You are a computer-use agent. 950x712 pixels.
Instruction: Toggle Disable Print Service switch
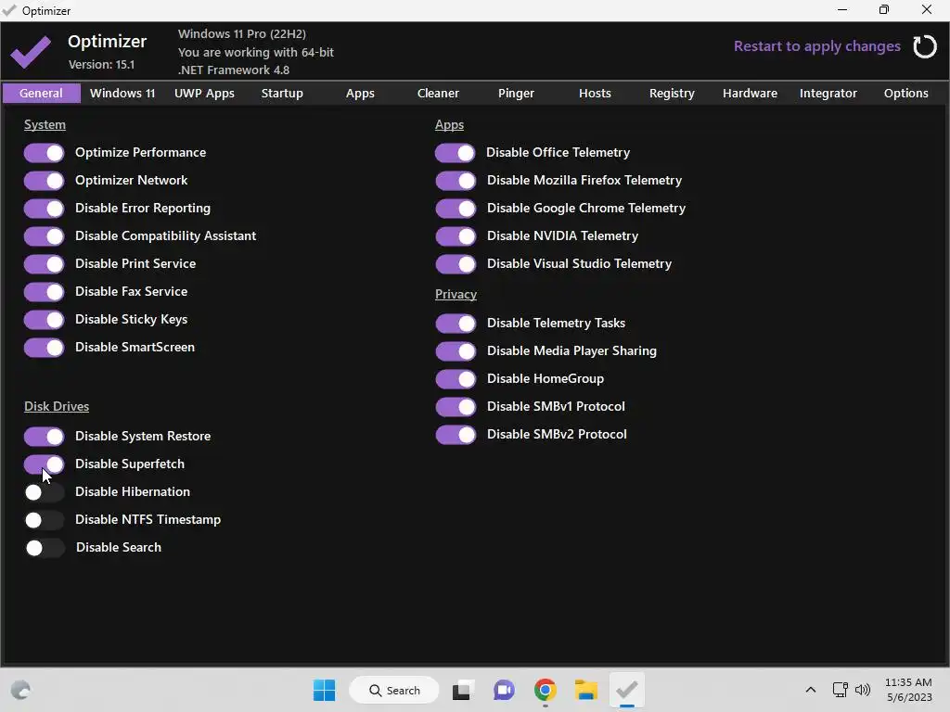pyautogui.click(x=45, y=264)
